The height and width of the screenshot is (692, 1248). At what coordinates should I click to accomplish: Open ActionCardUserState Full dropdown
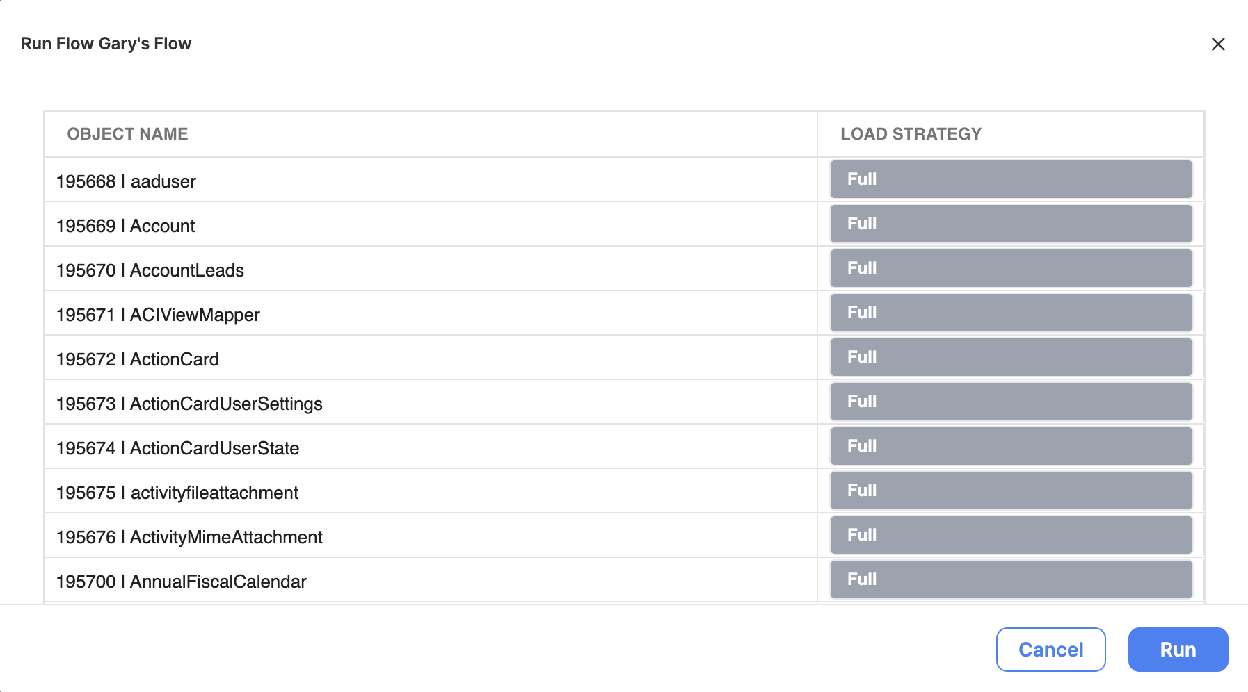(1011, 446)
